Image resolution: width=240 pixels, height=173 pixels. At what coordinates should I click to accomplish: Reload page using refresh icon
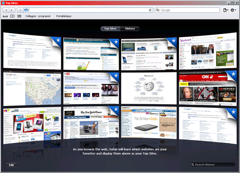tap(150, 10)
